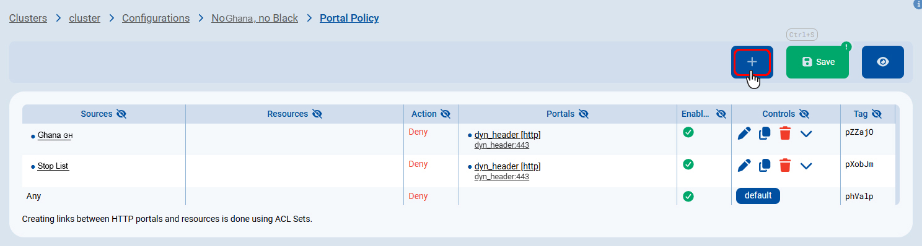The height and width of the screenshot is (246, 922).
Task: Hide the Portals column
Action: [x=583, y=114]
